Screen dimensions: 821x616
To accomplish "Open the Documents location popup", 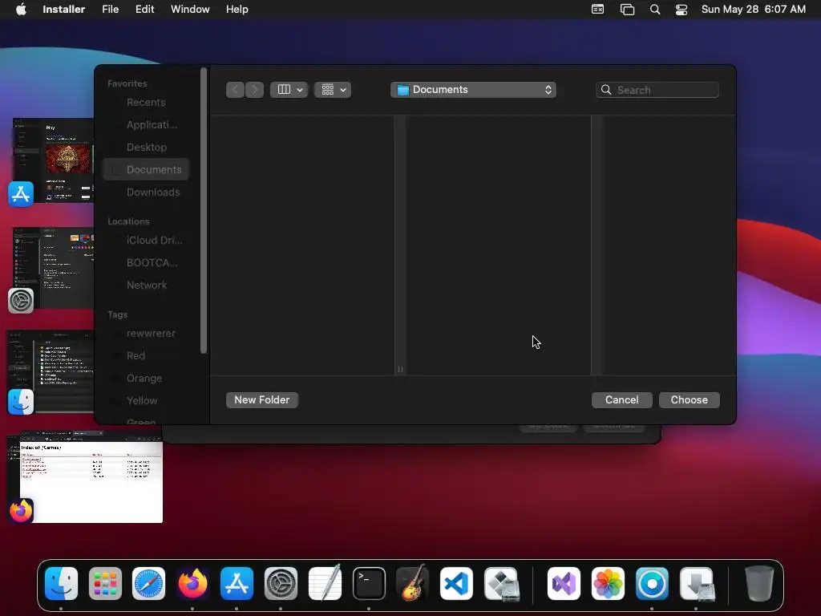I will click(x=473, y=90).
